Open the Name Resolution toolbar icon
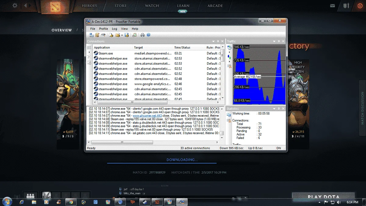This screenshot has width=366, height=206. click(x=103, y=35)
